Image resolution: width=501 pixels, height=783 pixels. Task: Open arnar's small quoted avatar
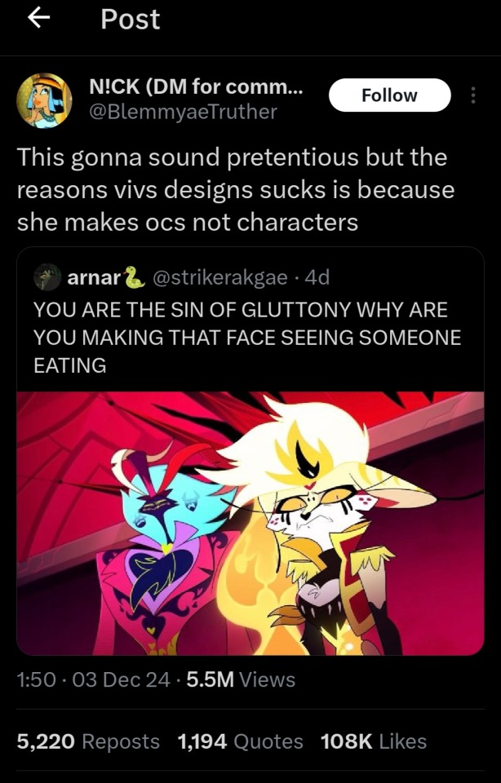click(47, 277)
